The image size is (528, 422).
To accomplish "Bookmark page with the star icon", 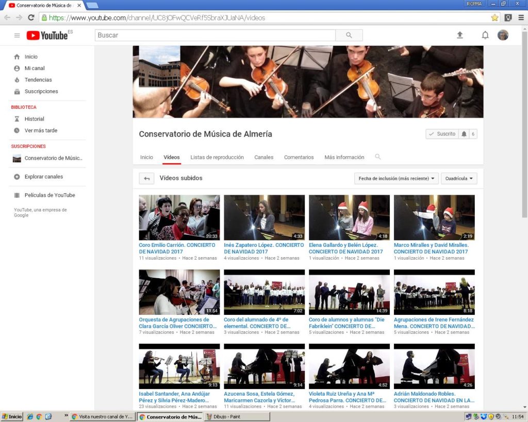I will point(494,18).
